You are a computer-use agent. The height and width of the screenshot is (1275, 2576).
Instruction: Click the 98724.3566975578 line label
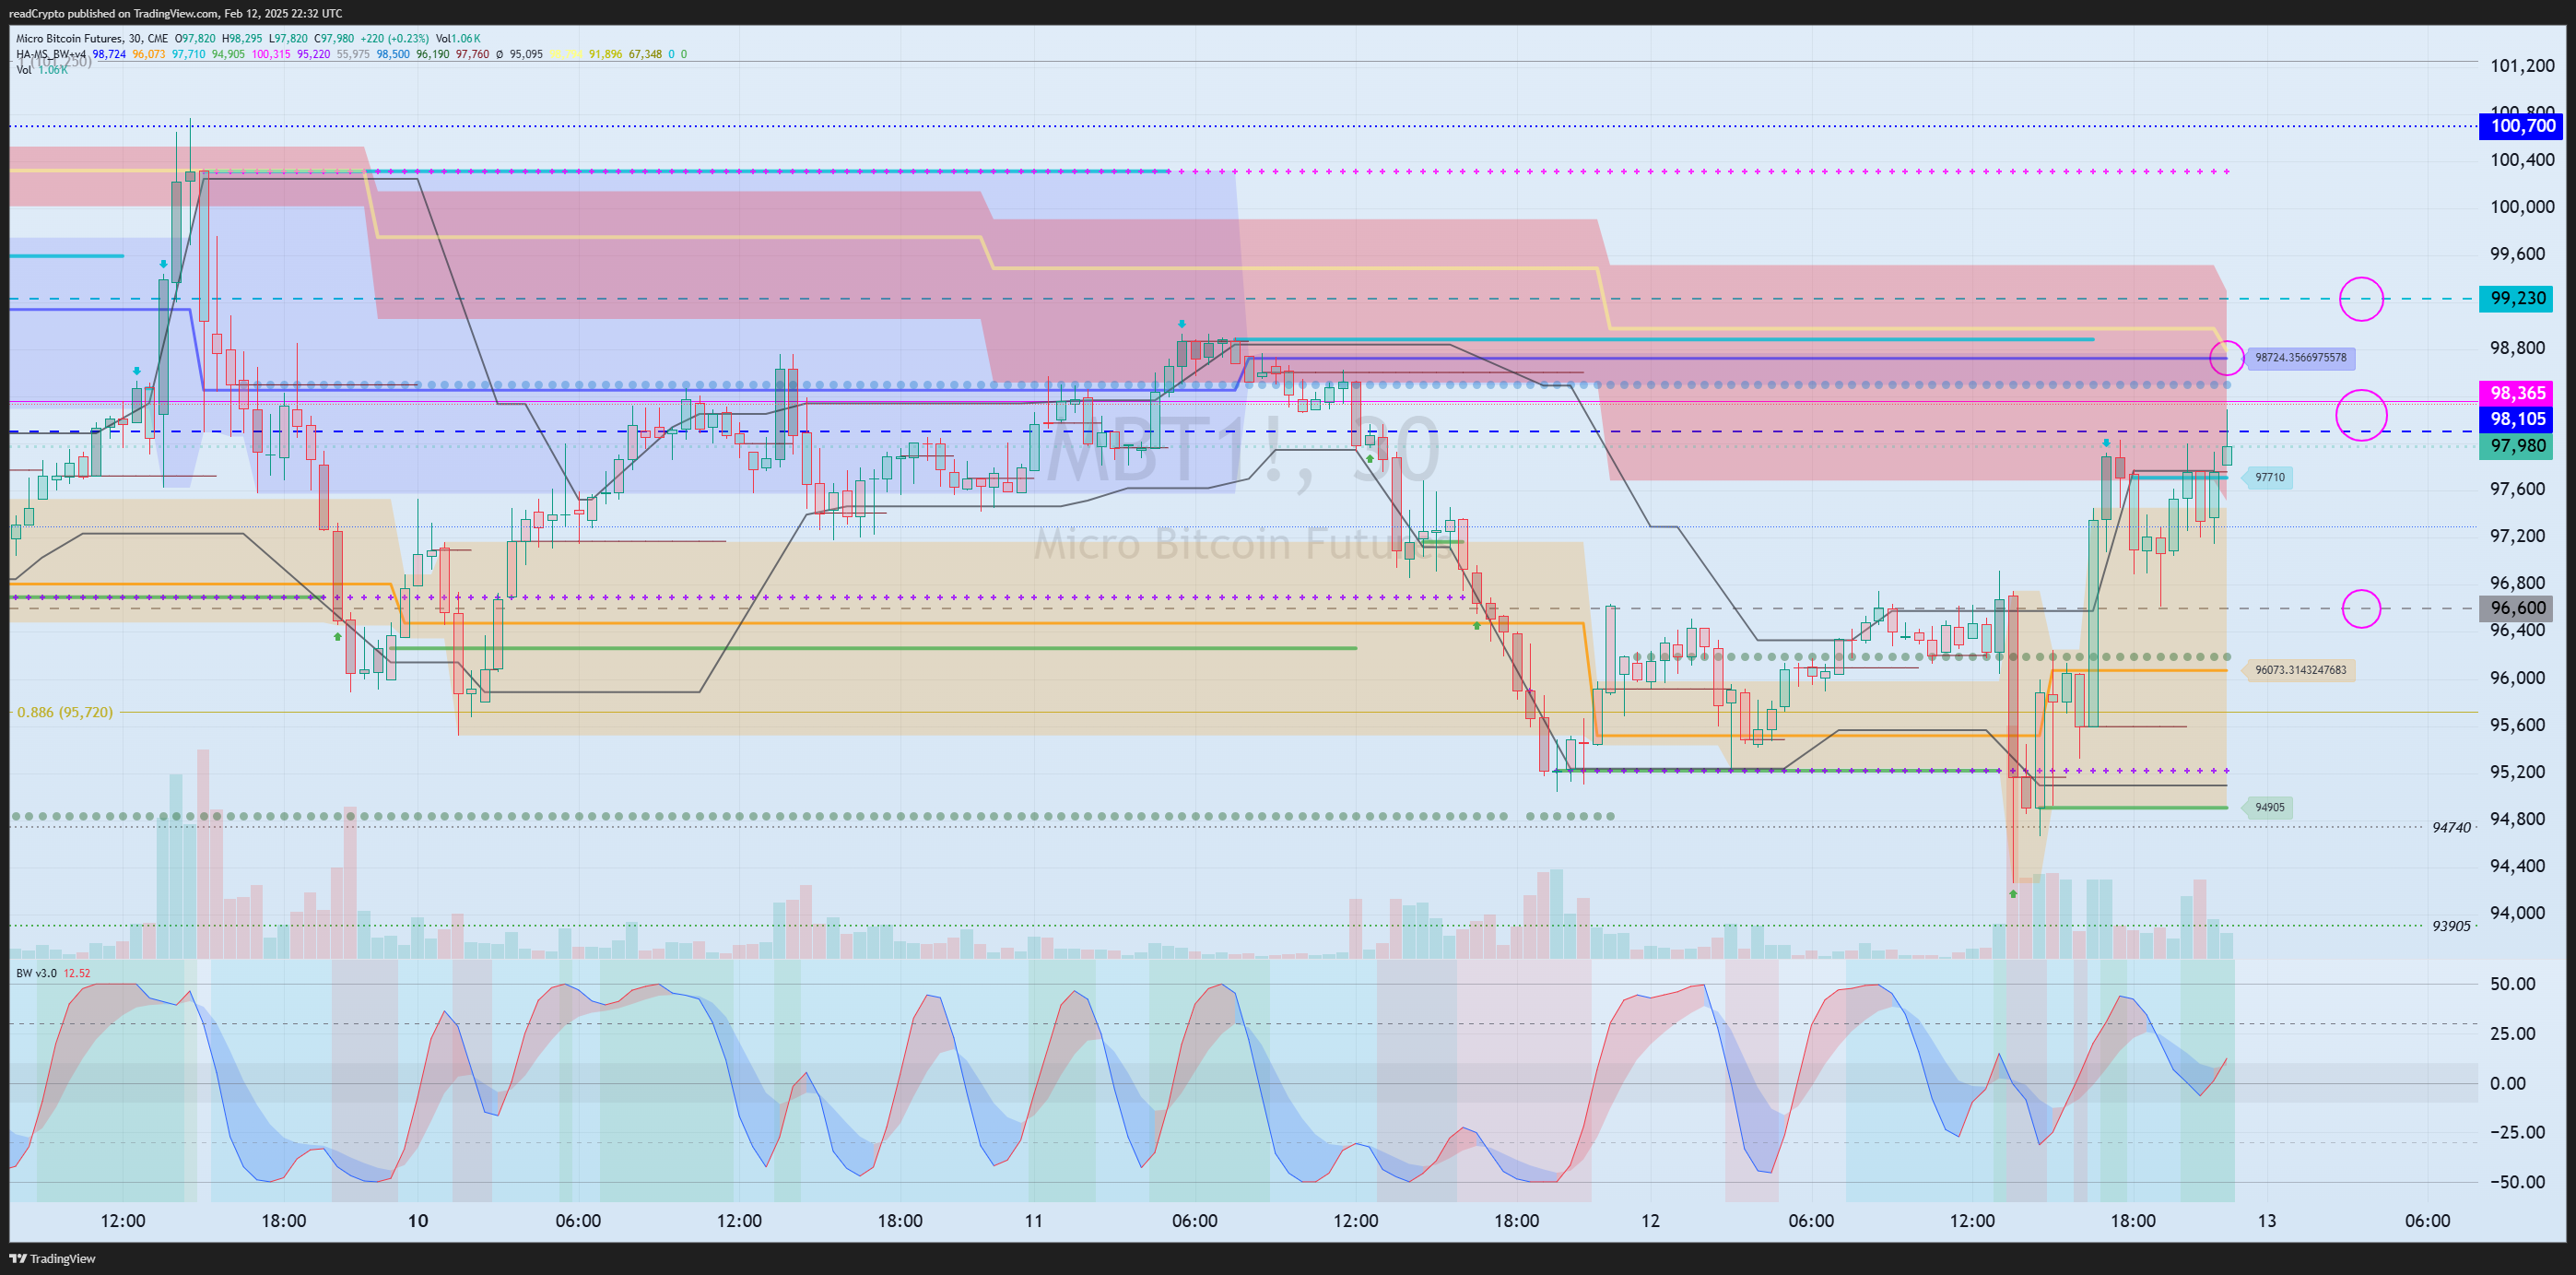tap(2301, 357)
